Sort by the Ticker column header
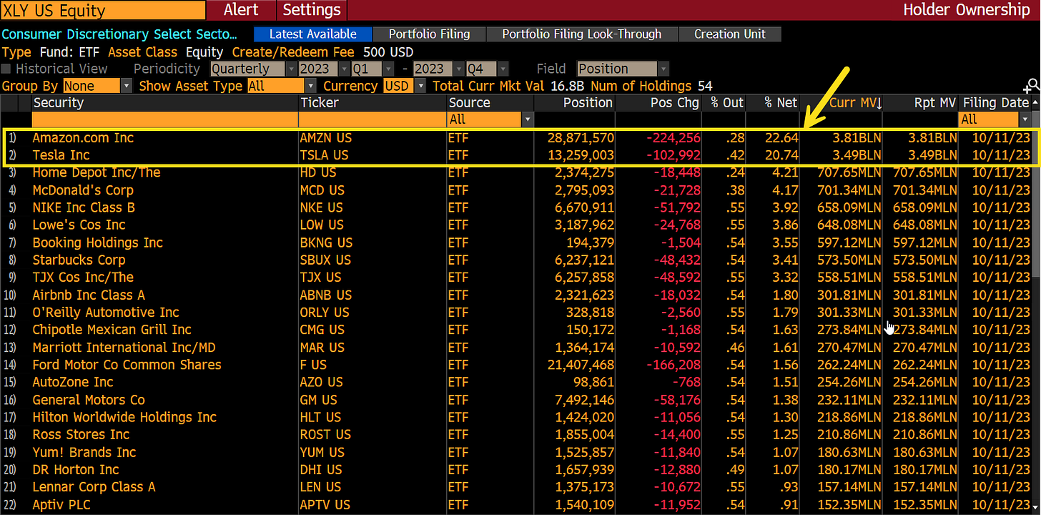Screen dimensions: 1041x515 coord(320,102)
